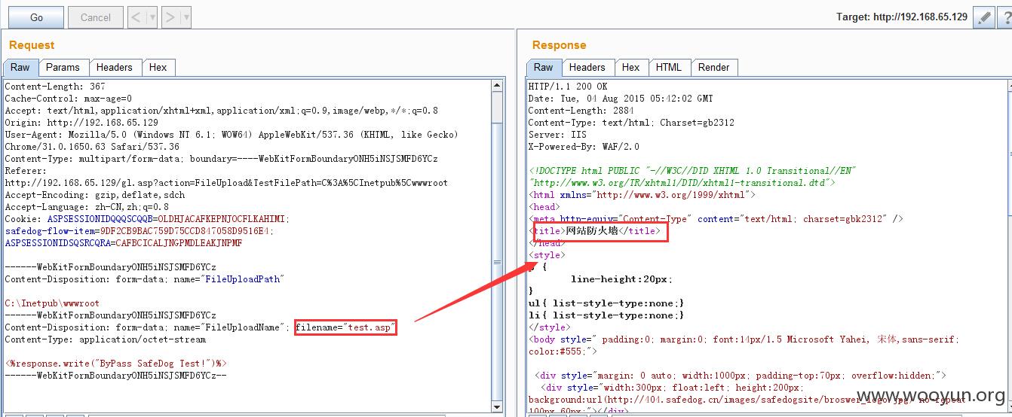Click the response.write ByPass SafeDog payload
The width and height of the screenshot is (1012, 417).
[x=116, y=364]
